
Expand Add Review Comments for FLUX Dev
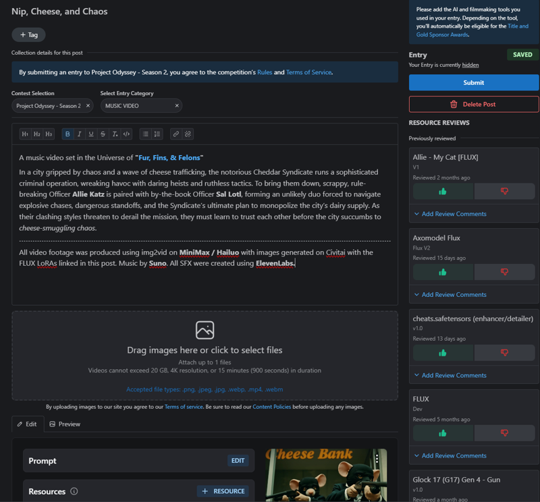[450, 455]
